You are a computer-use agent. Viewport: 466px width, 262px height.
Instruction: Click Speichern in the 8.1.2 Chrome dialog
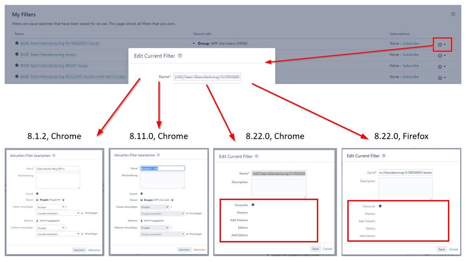coord(79,250)
